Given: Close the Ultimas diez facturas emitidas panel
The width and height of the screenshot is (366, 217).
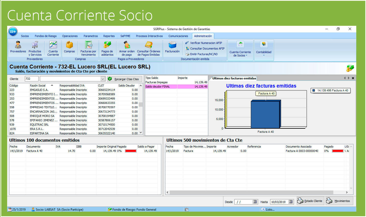Looking at the screenshot, I should [353, 78].
